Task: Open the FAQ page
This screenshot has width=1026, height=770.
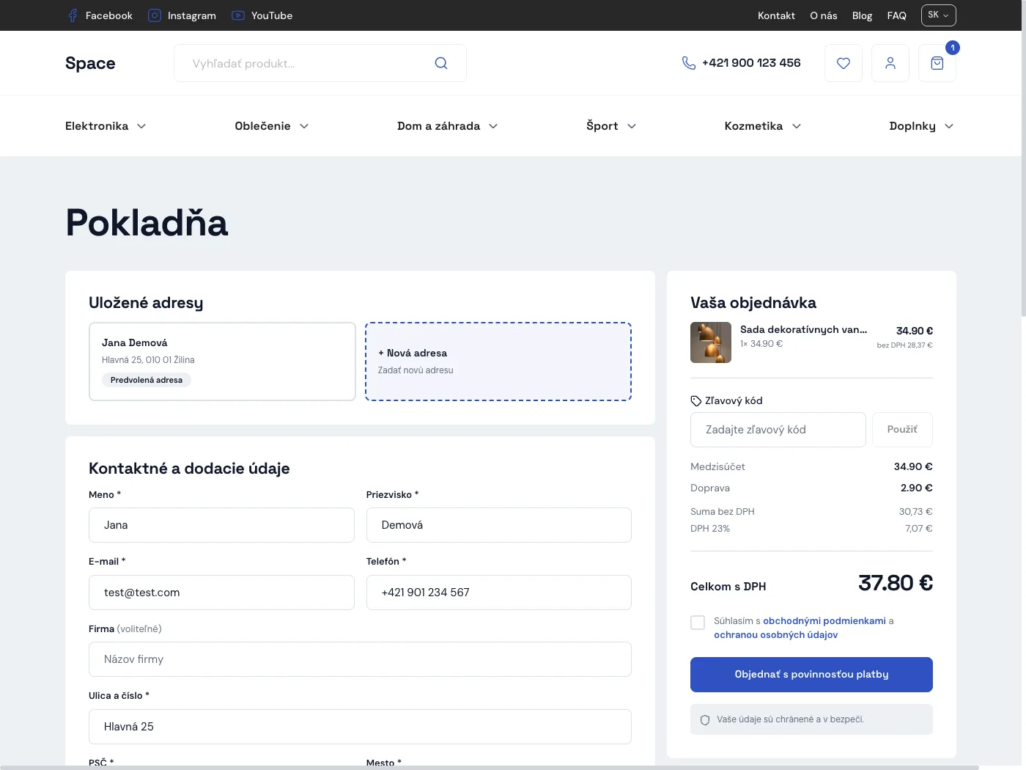Action: point(896,15)
